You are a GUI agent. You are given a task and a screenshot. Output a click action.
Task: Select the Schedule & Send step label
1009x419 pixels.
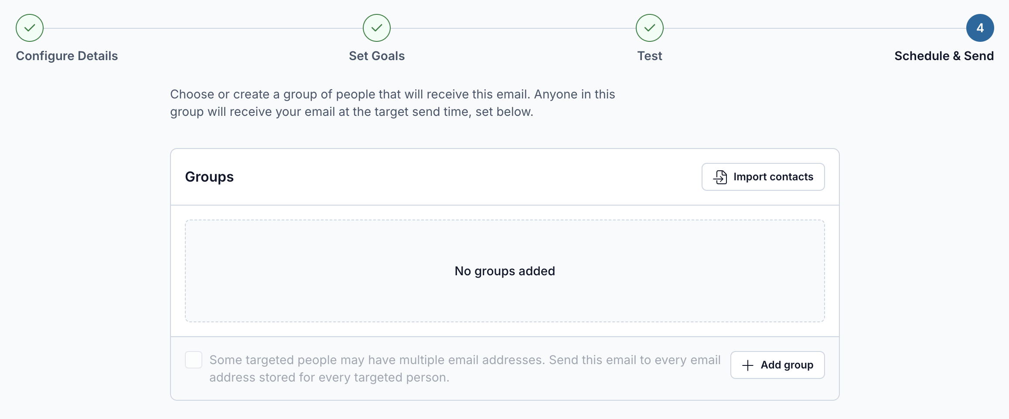point(944,56)
